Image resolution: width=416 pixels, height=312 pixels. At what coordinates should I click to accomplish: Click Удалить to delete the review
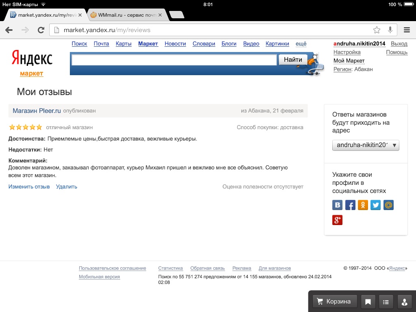tap(67, 187)
